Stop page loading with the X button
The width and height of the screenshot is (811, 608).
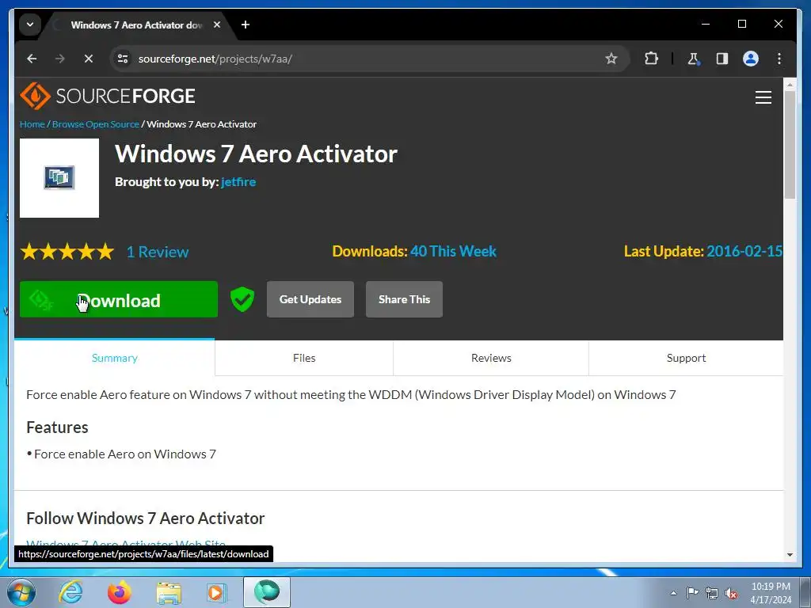coord(89,59)
